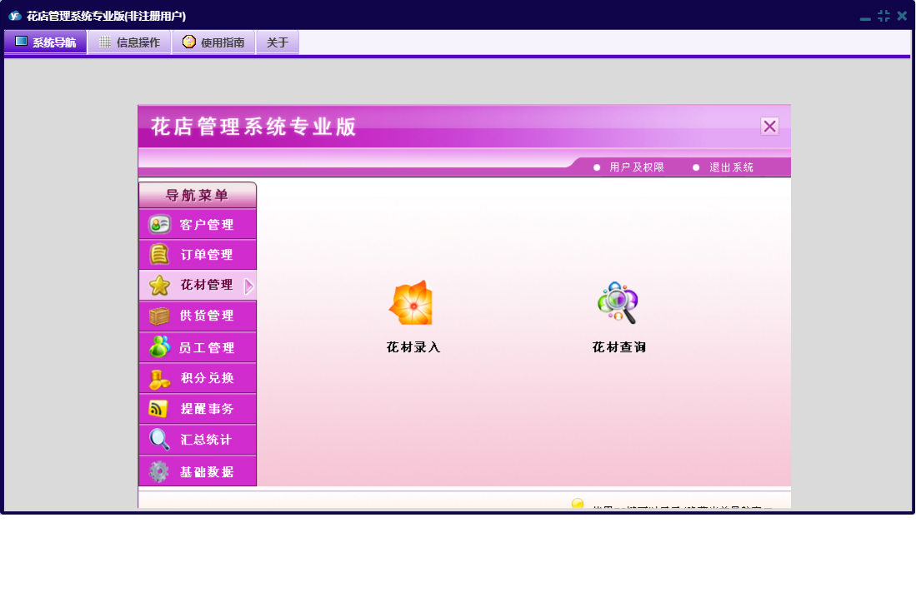The width and height of the screenshot is (916, 602).
Task: Select 汇总统计 in navigation menu
Action: [198, 440]
